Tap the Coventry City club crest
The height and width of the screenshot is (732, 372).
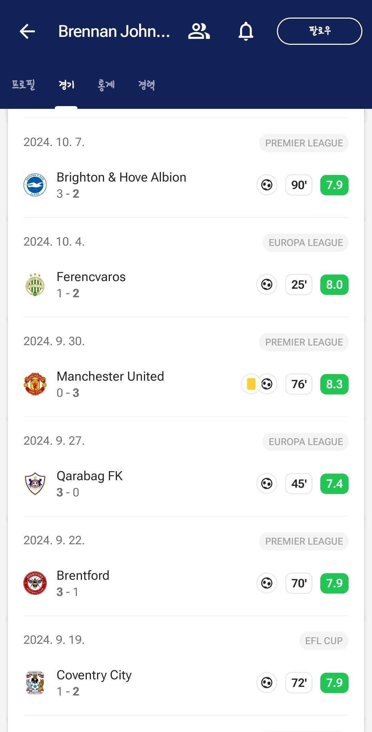[35, 683]
